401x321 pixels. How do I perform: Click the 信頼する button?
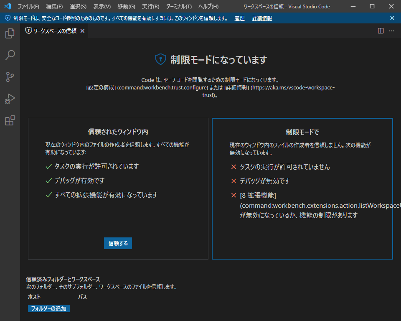coord(118,243)
